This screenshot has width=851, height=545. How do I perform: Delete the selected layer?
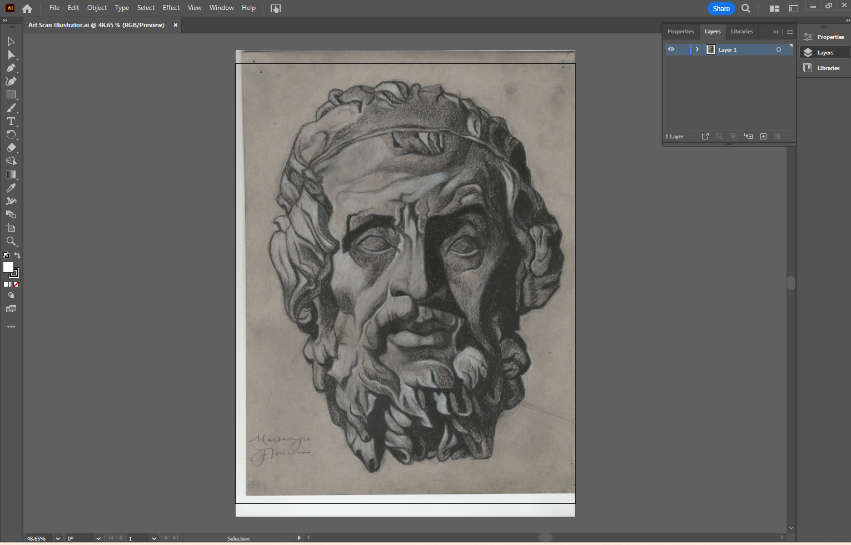778,136
